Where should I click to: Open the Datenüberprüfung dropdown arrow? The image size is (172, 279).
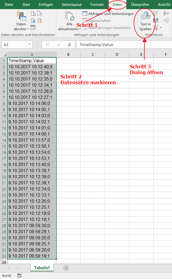[x=160, y=27]
